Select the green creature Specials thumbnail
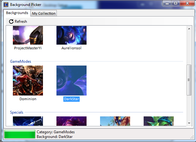Viewport: 196px width, 142px height. point(159,121)
